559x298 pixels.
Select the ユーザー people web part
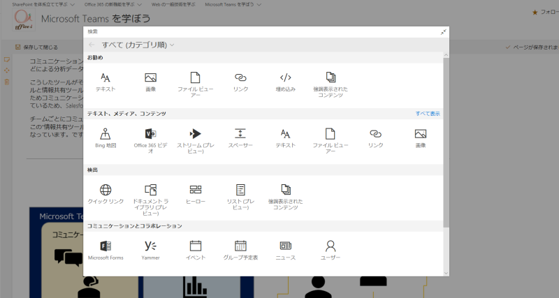point(331,251)
